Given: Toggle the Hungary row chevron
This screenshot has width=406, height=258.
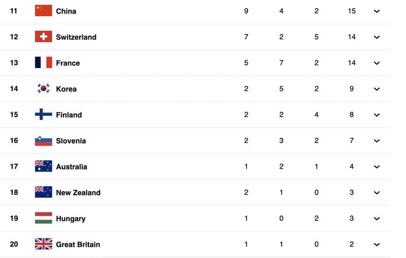Looking at the screenshot, I should pos(377,218).
